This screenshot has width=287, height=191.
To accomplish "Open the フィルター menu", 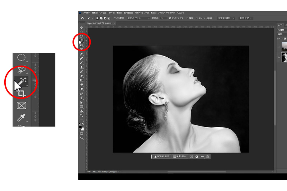I will 138,13.
